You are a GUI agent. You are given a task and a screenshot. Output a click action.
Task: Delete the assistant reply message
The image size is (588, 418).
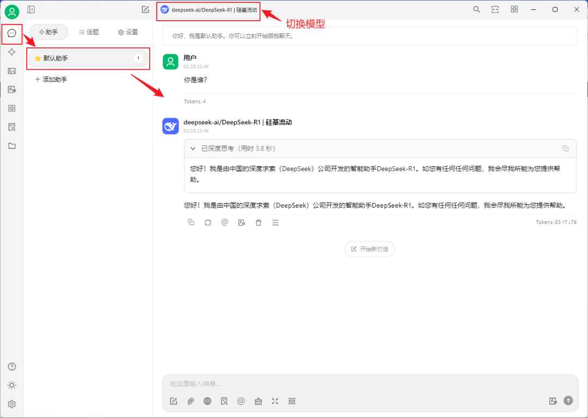(x=259, y=222)
